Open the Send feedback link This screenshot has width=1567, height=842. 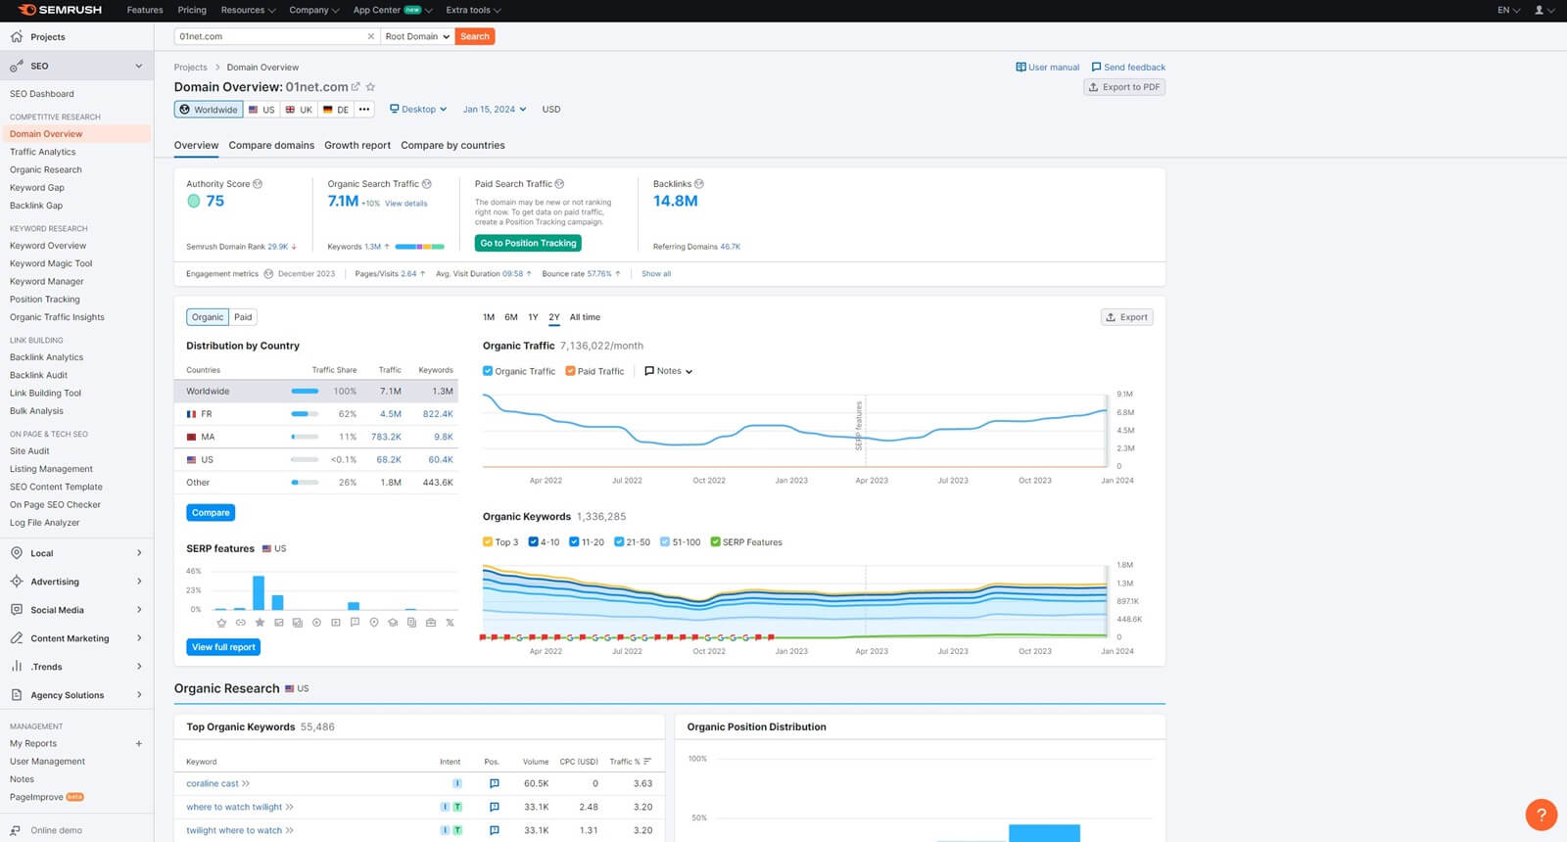(1128, 68)
